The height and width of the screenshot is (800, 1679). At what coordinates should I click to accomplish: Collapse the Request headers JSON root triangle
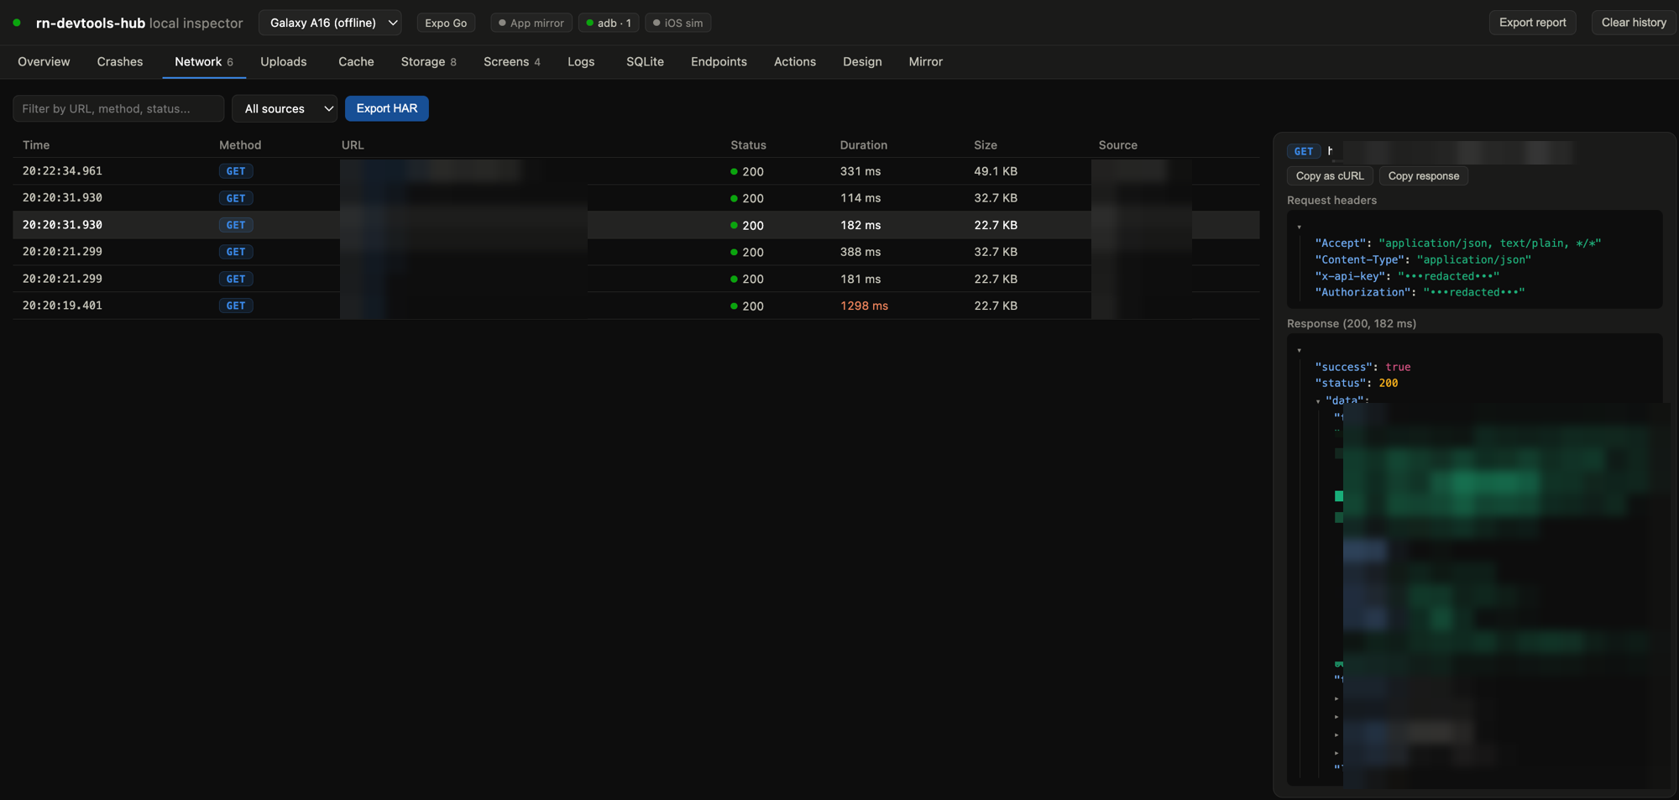coord(1299,227)
